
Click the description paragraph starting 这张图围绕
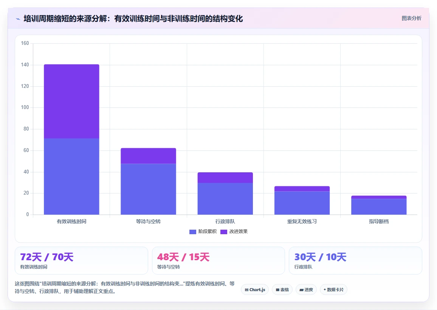coord(125,287)
